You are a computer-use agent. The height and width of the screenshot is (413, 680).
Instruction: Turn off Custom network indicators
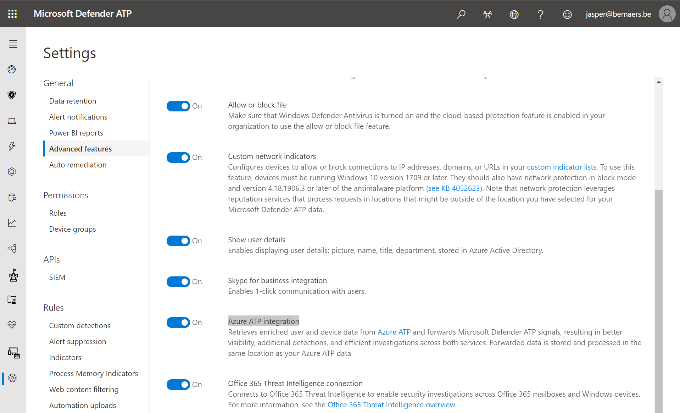point(178,157)
